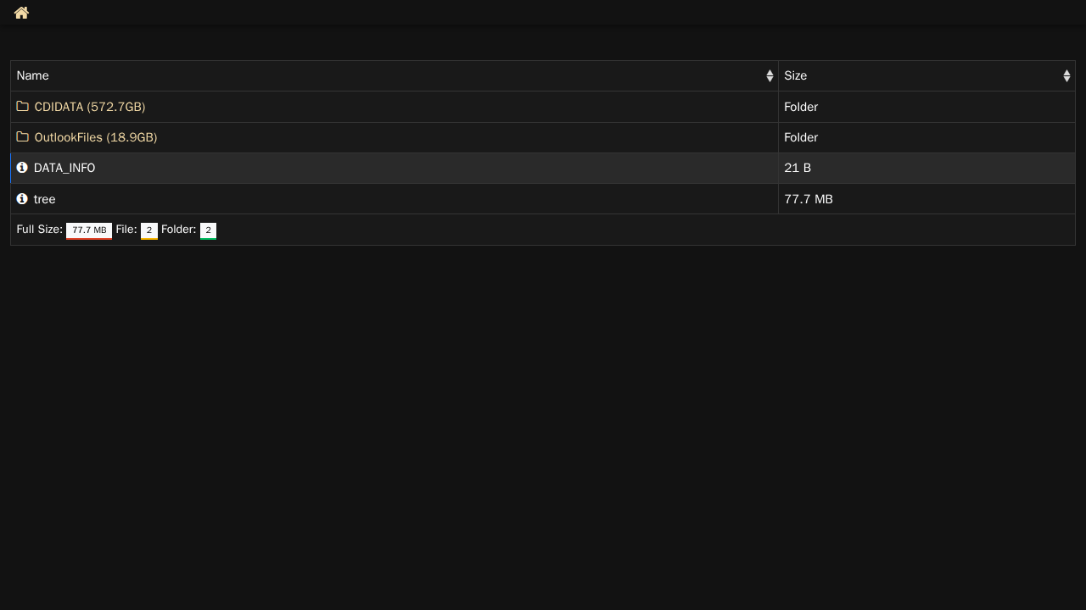Select the tree file name
Screen dimensions: 1086x610
(x=44, y=199)
